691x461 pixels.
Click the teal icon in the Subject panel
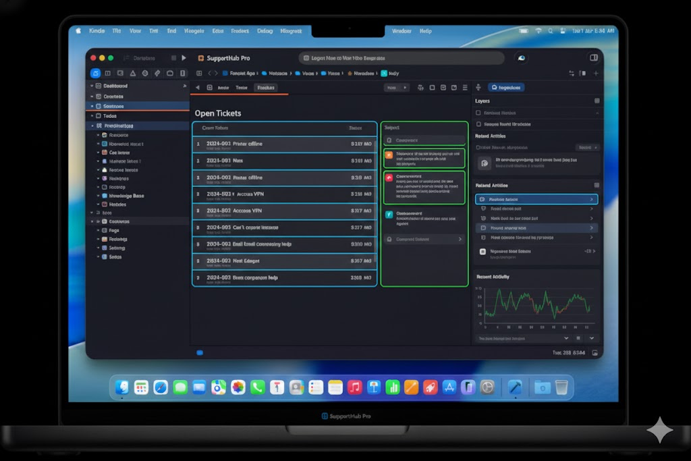(x=389, y=215)
